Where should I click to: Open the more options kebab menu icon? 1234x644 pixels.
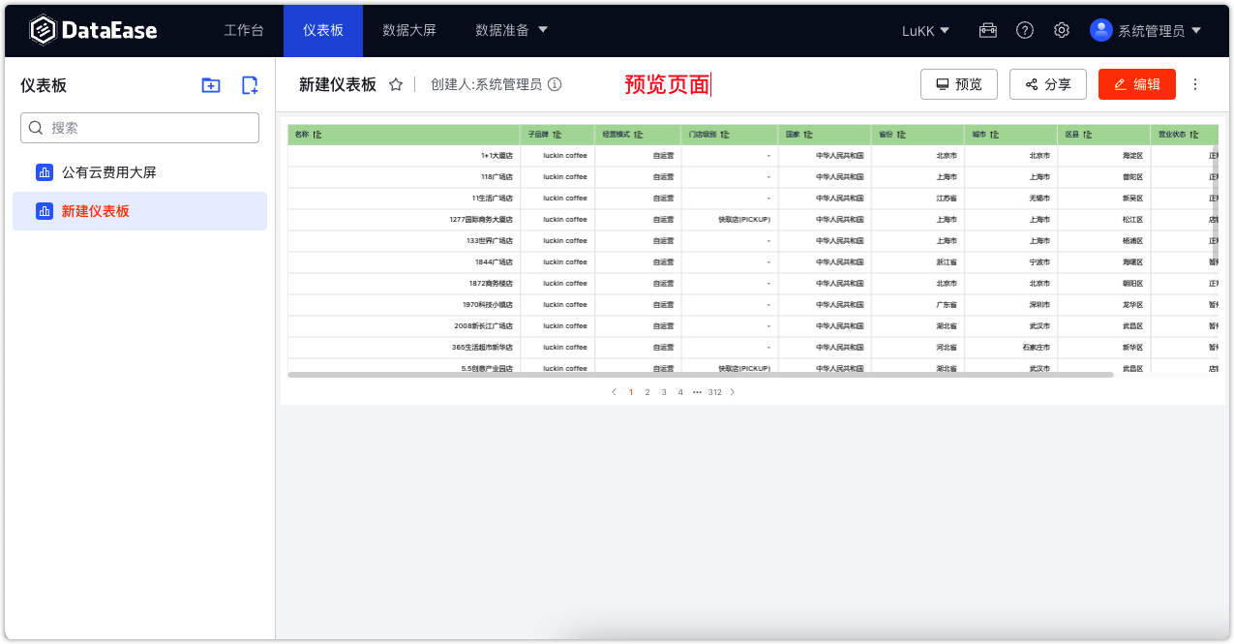1197,84
